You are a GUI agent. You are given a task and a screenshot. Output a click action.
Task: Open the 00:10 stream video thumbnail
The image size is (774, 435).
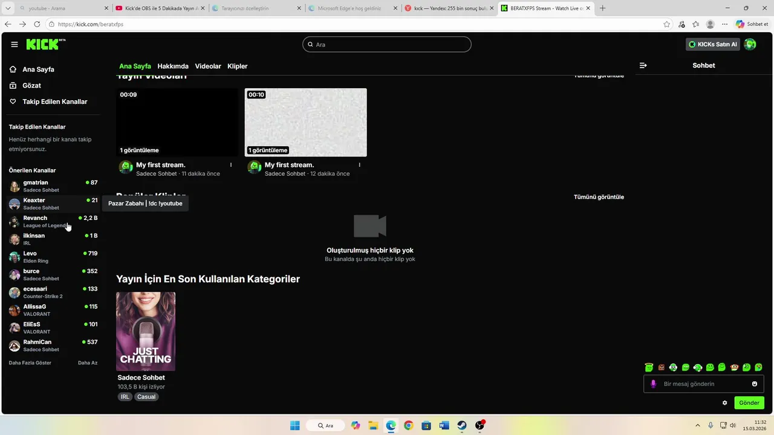coord(306,123)
